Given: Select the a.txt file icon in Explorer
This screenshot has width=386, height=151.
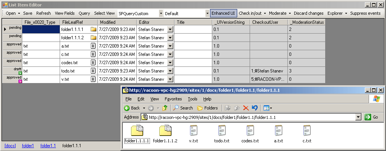Looking at the screenshot, I should 278,130.
